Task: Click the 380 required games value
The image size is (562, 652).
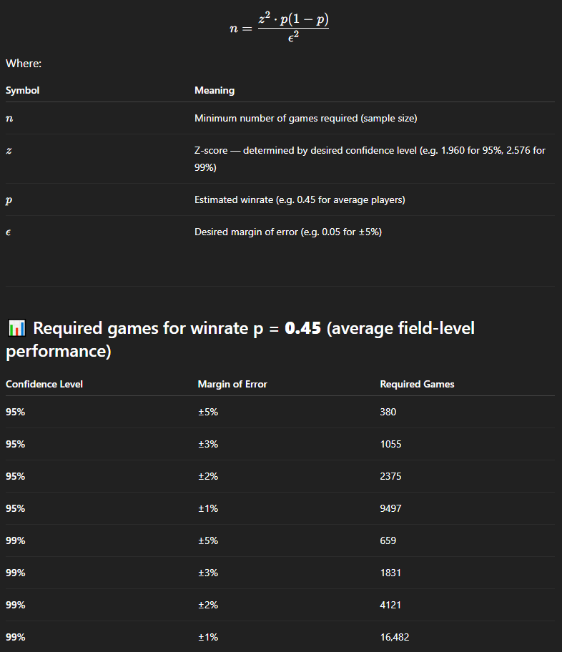Action: 388,412
